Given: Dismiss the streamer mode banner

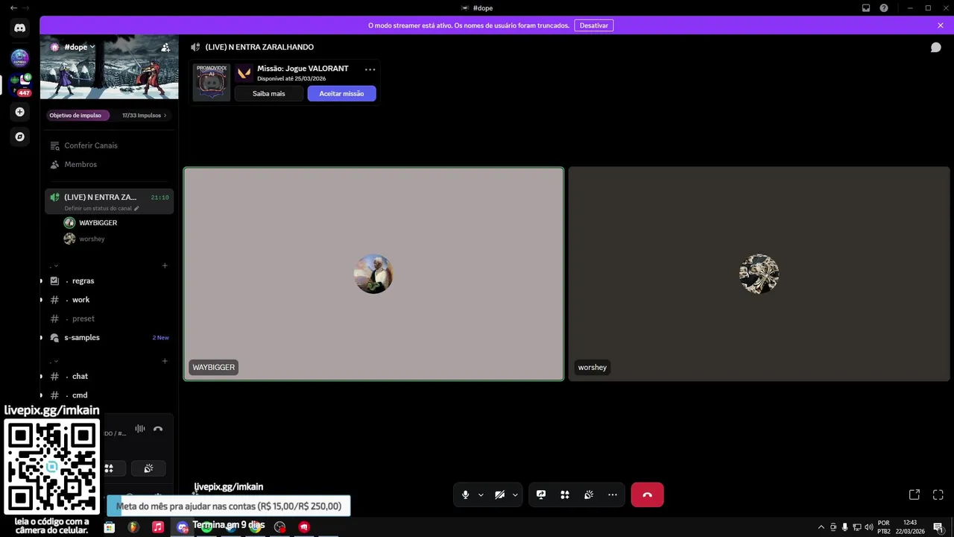Looking at the screenshot, I should pyautogui.click(x=941, y=25).
